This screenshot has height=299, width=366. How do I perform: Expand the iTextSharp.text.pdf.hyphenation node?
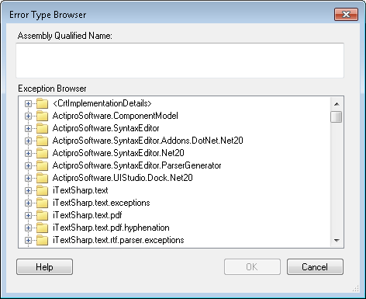click(28, 228)
